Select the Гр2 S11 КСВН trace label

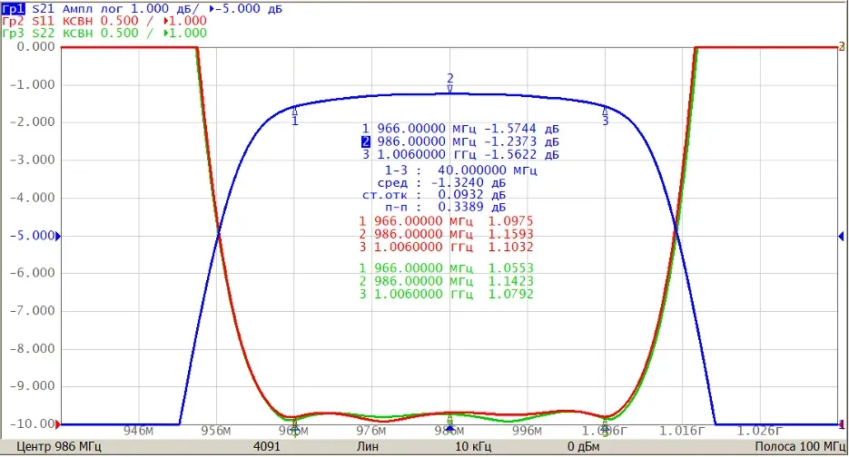(104, 21)
